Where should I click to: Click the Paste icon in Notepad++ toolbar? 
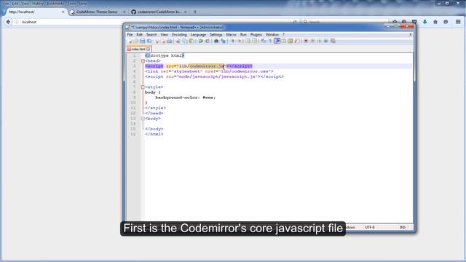(191, 41)
